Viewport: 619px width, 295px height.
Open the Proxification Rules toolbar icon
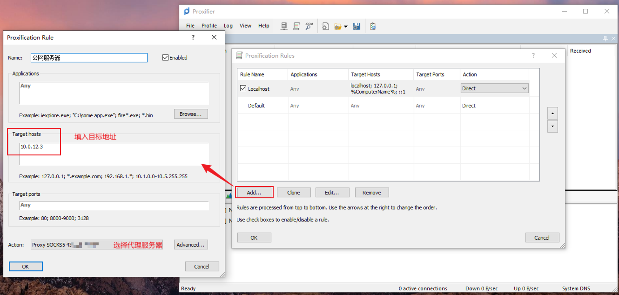[x=296, y=26]
